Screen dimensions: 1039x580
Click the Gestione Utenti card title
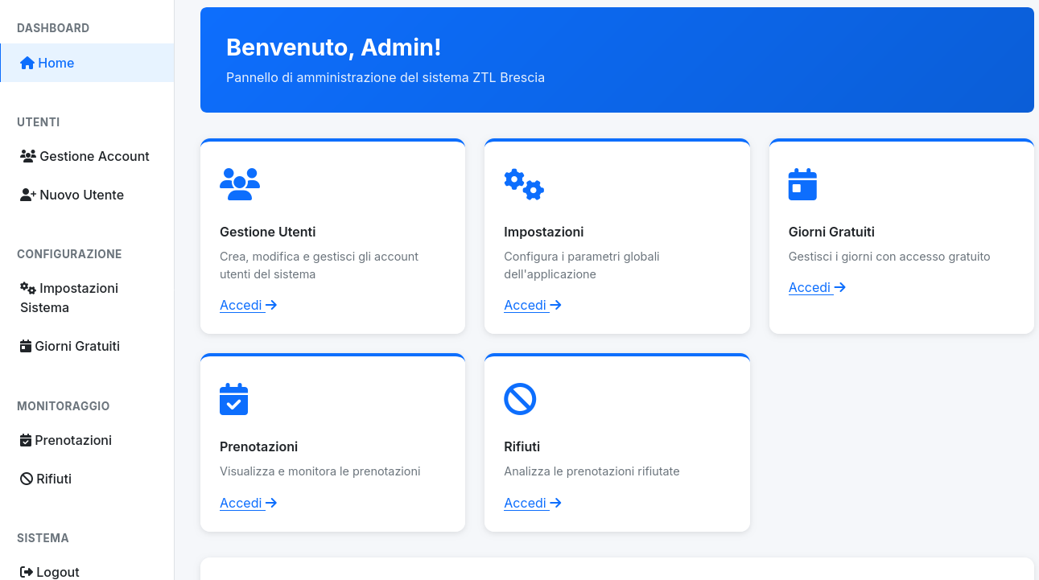(267, 232)
